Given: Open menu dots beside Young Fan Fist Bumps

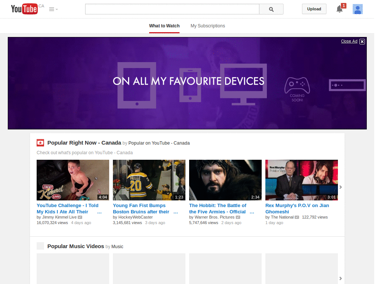Looking at the screenshot, I should (176, 213).
